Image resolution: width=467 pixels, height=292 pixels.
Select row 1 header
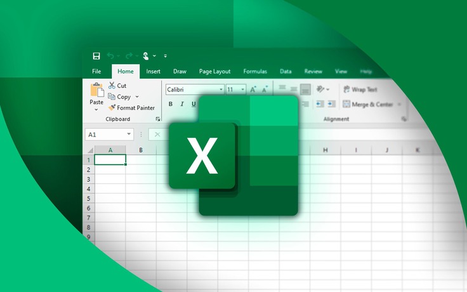coord(88,160)
